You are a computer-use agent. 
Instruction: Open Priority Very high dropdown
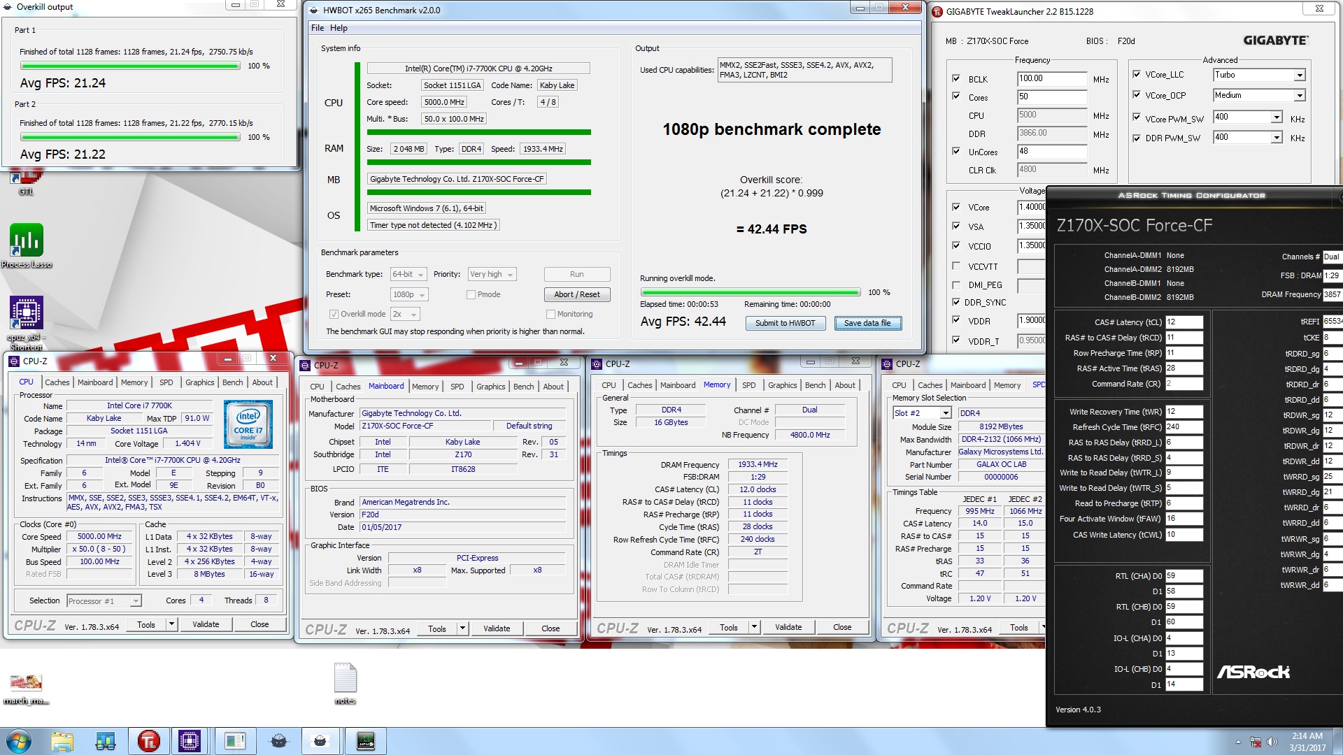pos(492,274)
